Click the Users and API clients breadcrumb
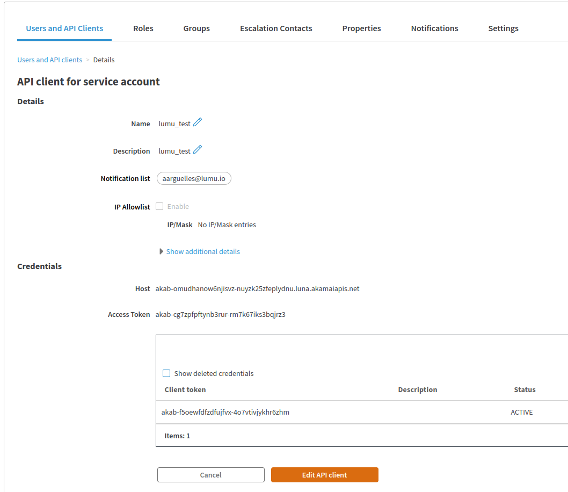Viewport: 568px width, 492px height. (x=50, y=60)
